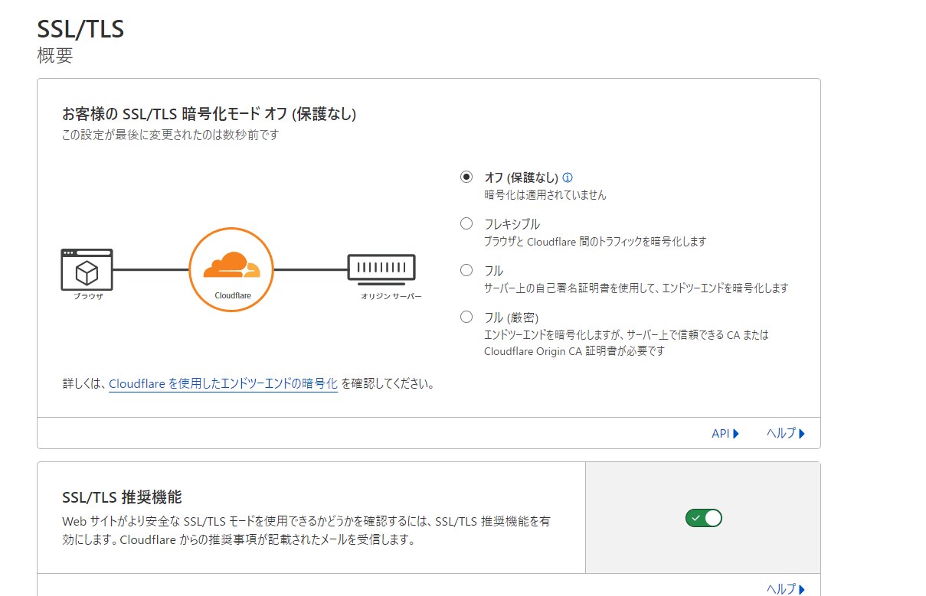This screenshot has width=926, height=596.
Task: Click the info icon beside オフ (保護なし)
Action: coord(568,177)
